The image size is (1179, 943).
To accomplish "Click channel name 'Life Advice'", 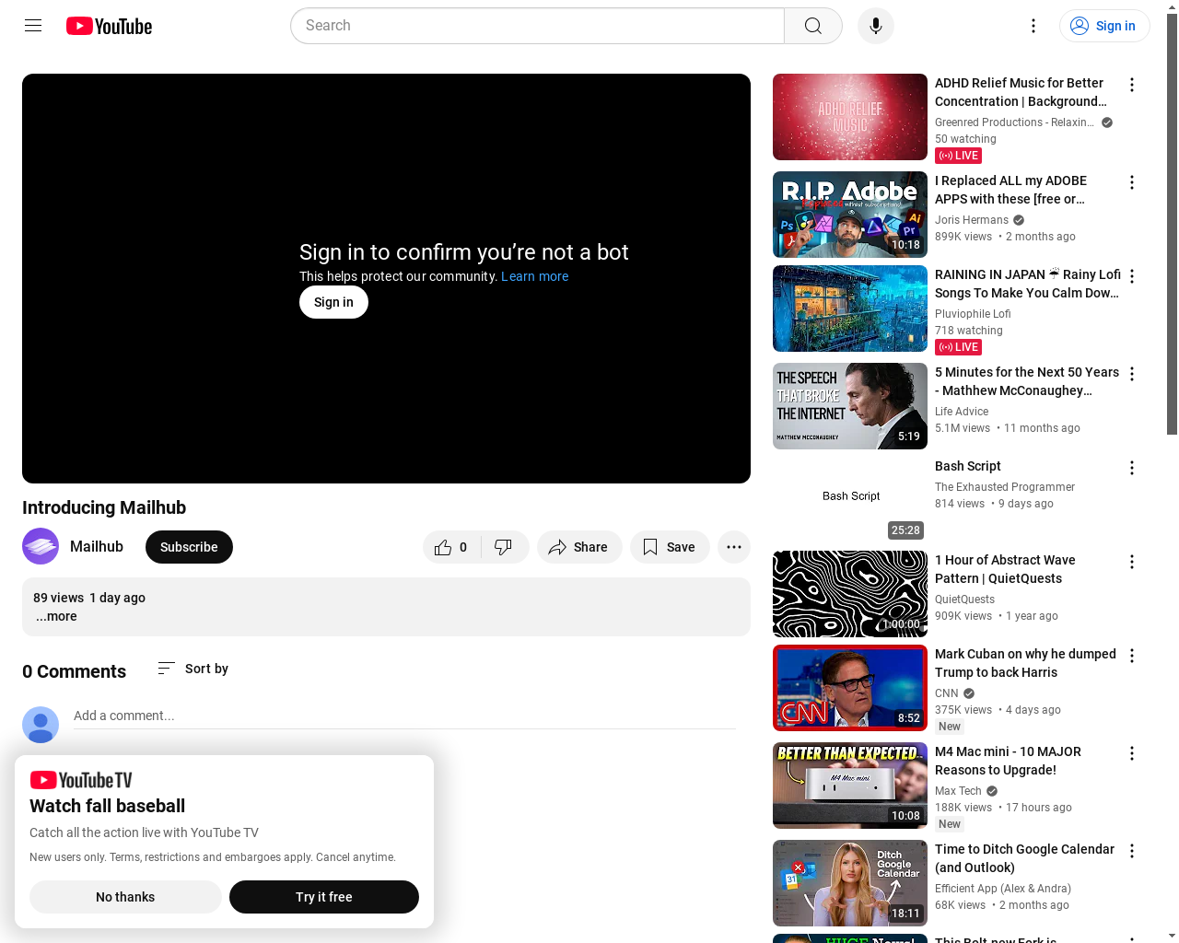I will tap(962, 412).
